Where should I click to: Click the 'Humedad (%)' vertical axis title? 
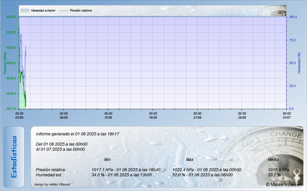(x=299, y=63)
